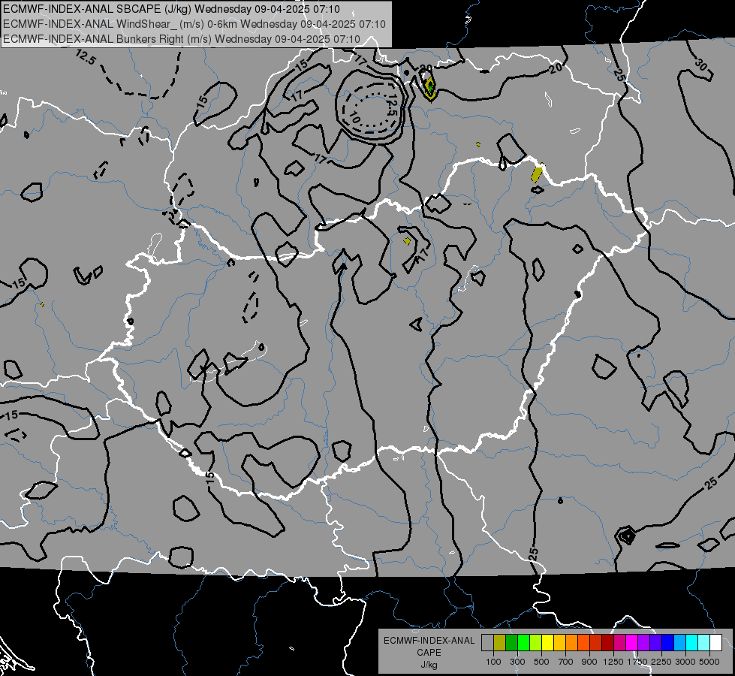Click the legend value 700

pos(566,662)
